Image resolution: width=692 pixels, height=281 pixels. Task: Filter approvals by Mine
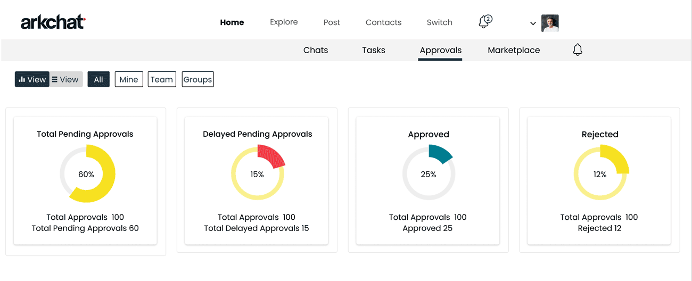pyautogui.click(x=129, y=79)
